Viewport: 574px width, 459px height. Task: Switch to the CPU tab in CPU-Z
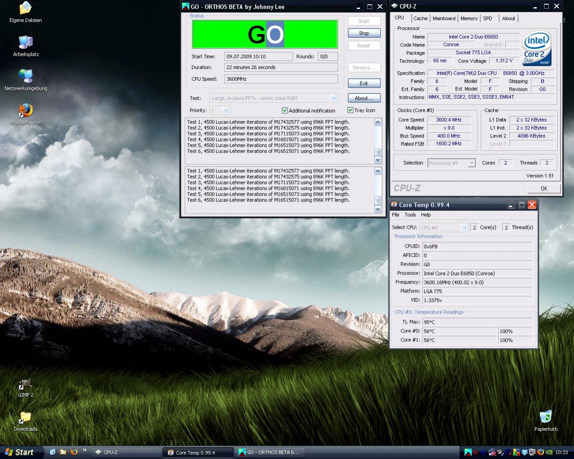(399, 18)
